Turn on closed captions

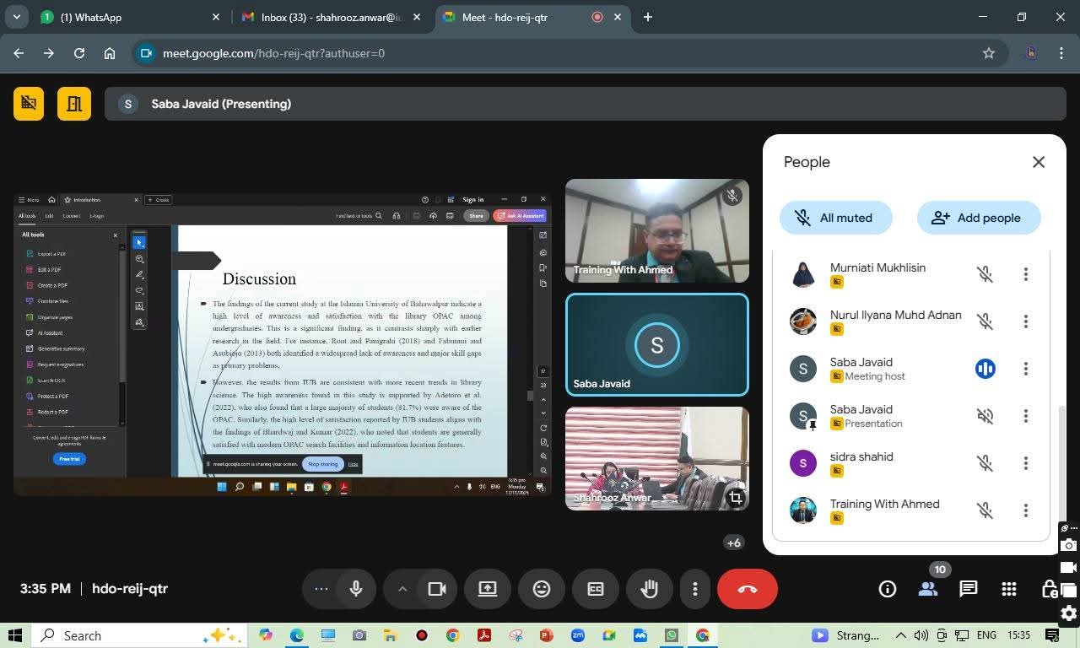pyautogui.click(x=596, y=589)
